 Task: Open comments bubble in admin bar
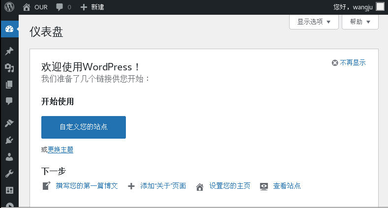point(63,7)
